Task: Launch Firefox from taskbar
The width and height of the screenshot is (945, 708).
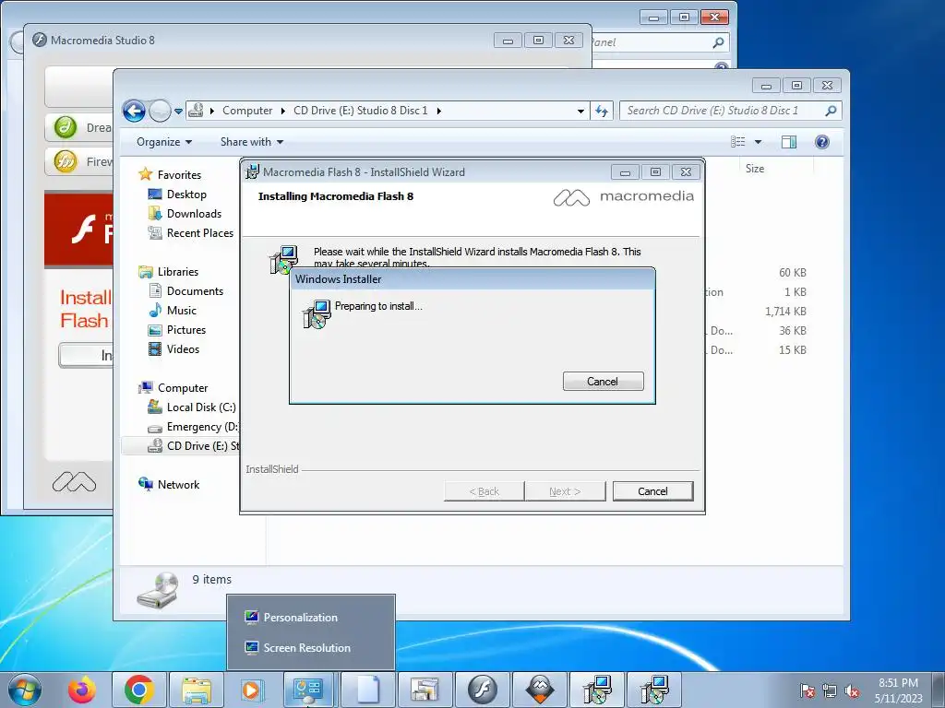Action: [x=82, y=690]
